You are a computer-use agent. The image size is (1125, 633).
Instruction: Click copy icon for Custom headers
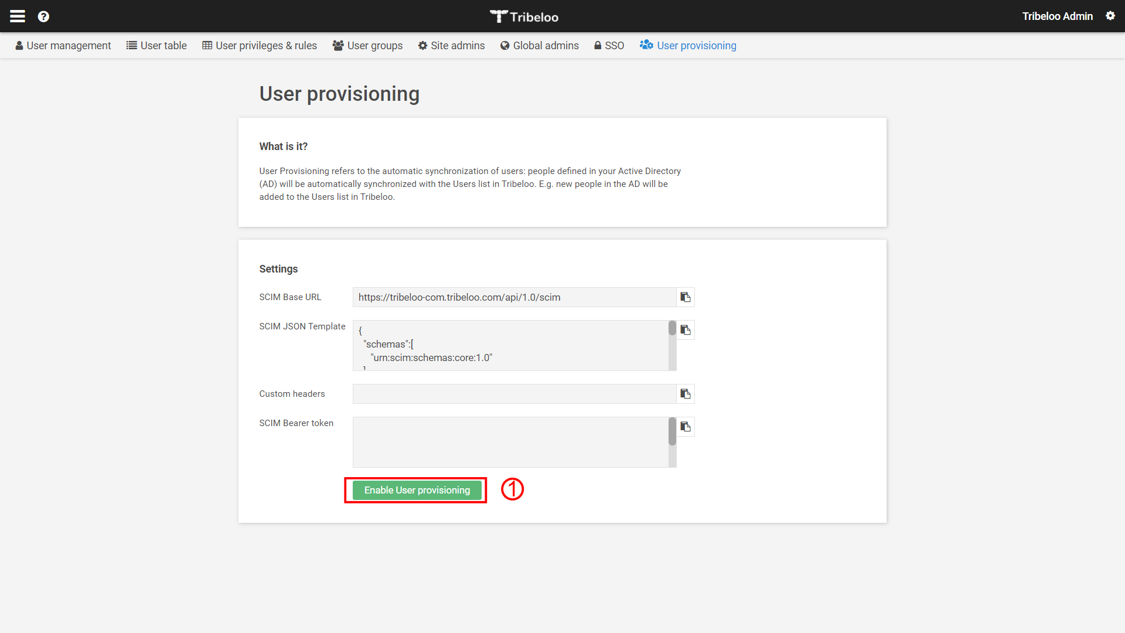click(x=686, y=393)
